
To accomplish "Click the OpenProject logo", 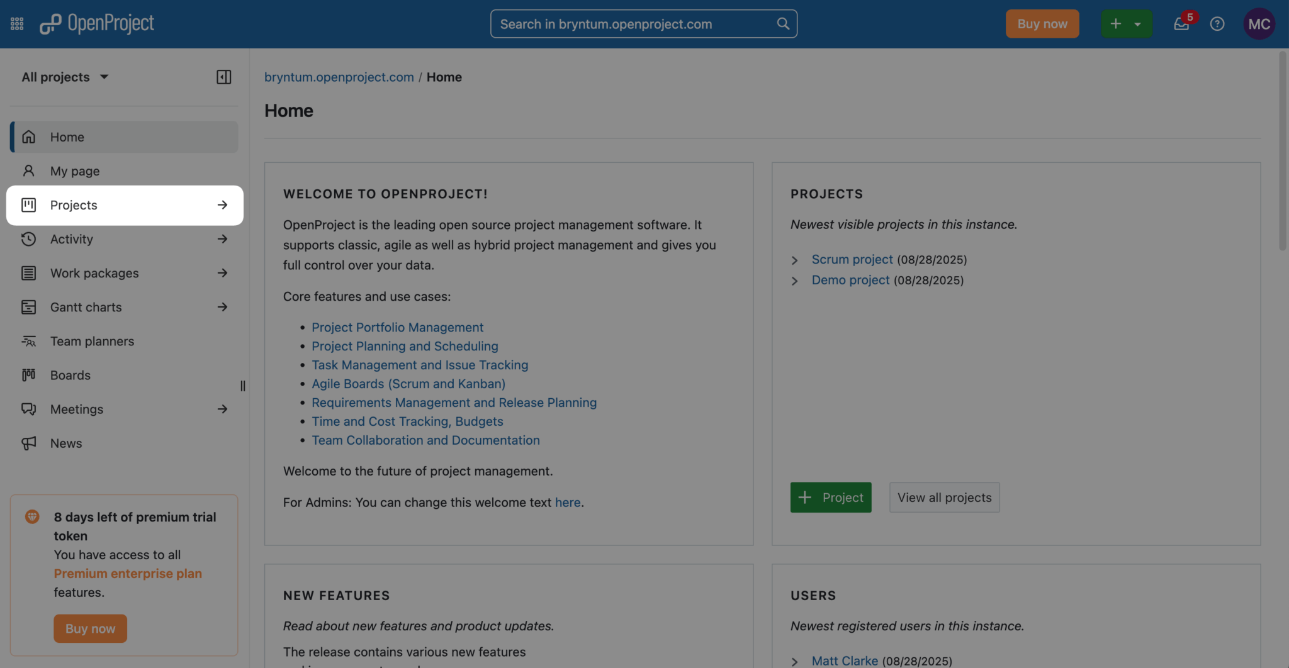I will click(x=97, y=24).
